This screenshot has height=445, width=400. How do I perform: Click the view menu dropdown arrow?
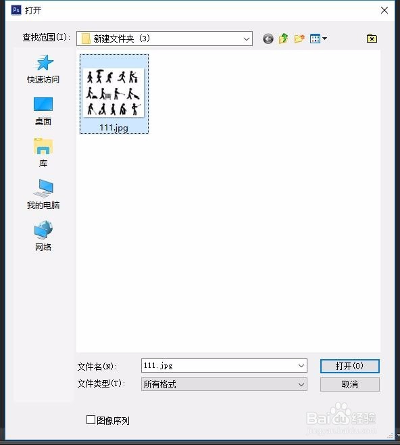(x=324, y=39)
